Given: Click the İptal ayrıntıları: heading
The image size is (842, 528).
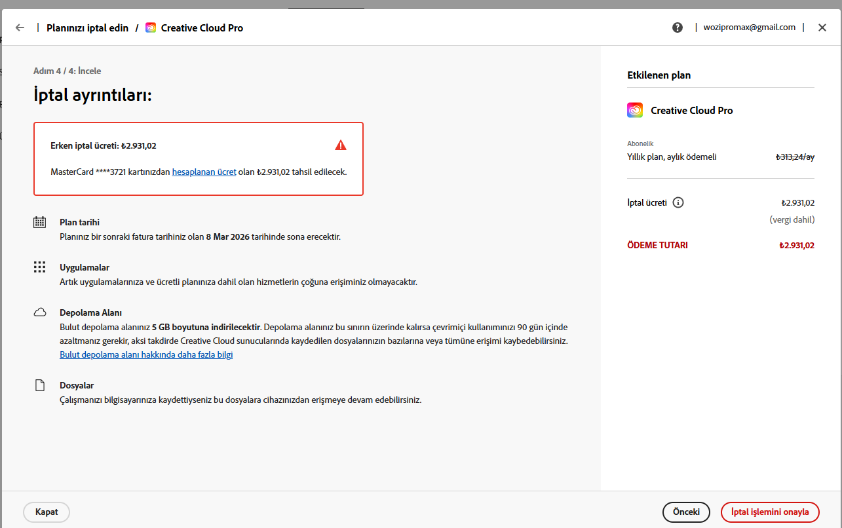Looking at the screenshot, I should click(x=93, y=96).
